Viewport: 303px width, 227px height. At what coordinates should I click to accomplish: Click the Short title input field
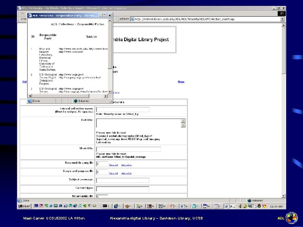click(x=128, y=149)
